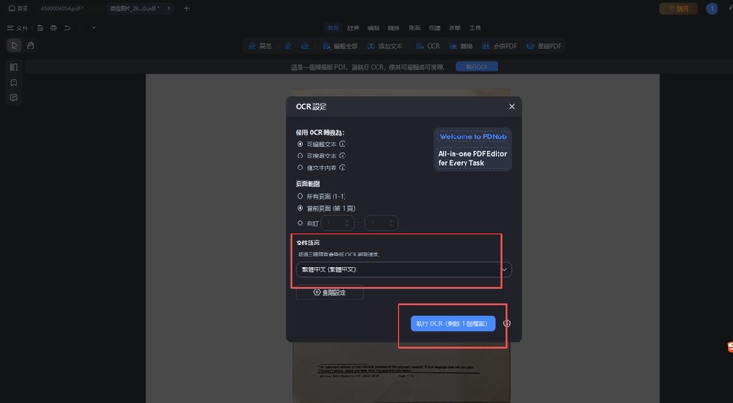Screen dimensions: 733x403
Task: Select 所有頁面 (1-1) page range
Action: (301, 196)
